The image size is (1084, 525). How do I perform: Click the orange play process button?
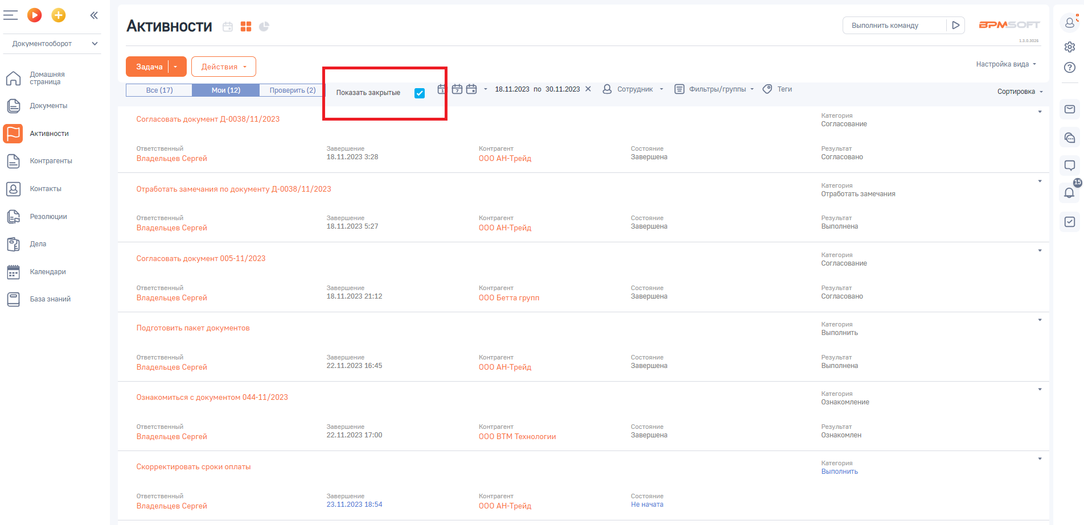(x=35, y=15)
